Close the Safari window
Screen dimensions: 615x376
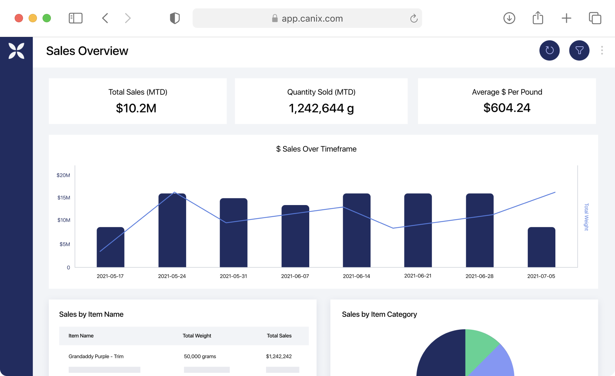pos(19,18)
